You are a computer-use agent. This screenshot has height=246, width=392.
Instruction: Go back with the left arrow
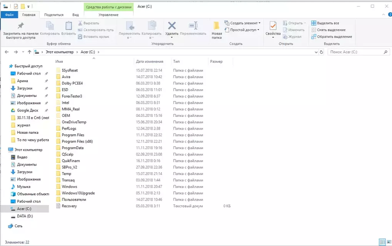tap(7, 52)
